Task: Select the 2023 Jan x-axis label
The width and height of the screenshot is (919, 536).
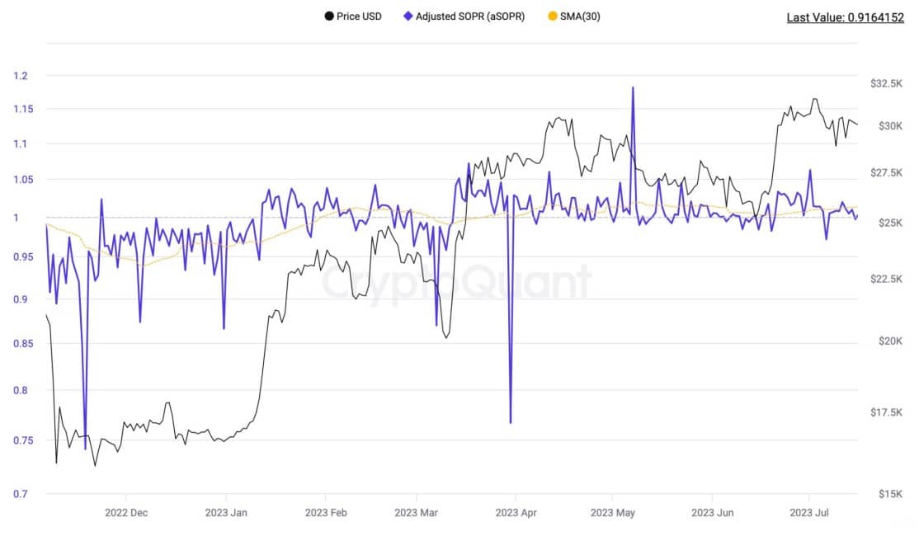Action: (x=226, y=513)
